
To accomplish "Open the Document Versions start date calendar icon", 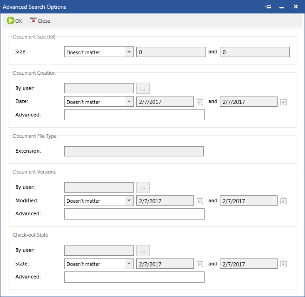I will pyautogui.click(x=200, y=201).
